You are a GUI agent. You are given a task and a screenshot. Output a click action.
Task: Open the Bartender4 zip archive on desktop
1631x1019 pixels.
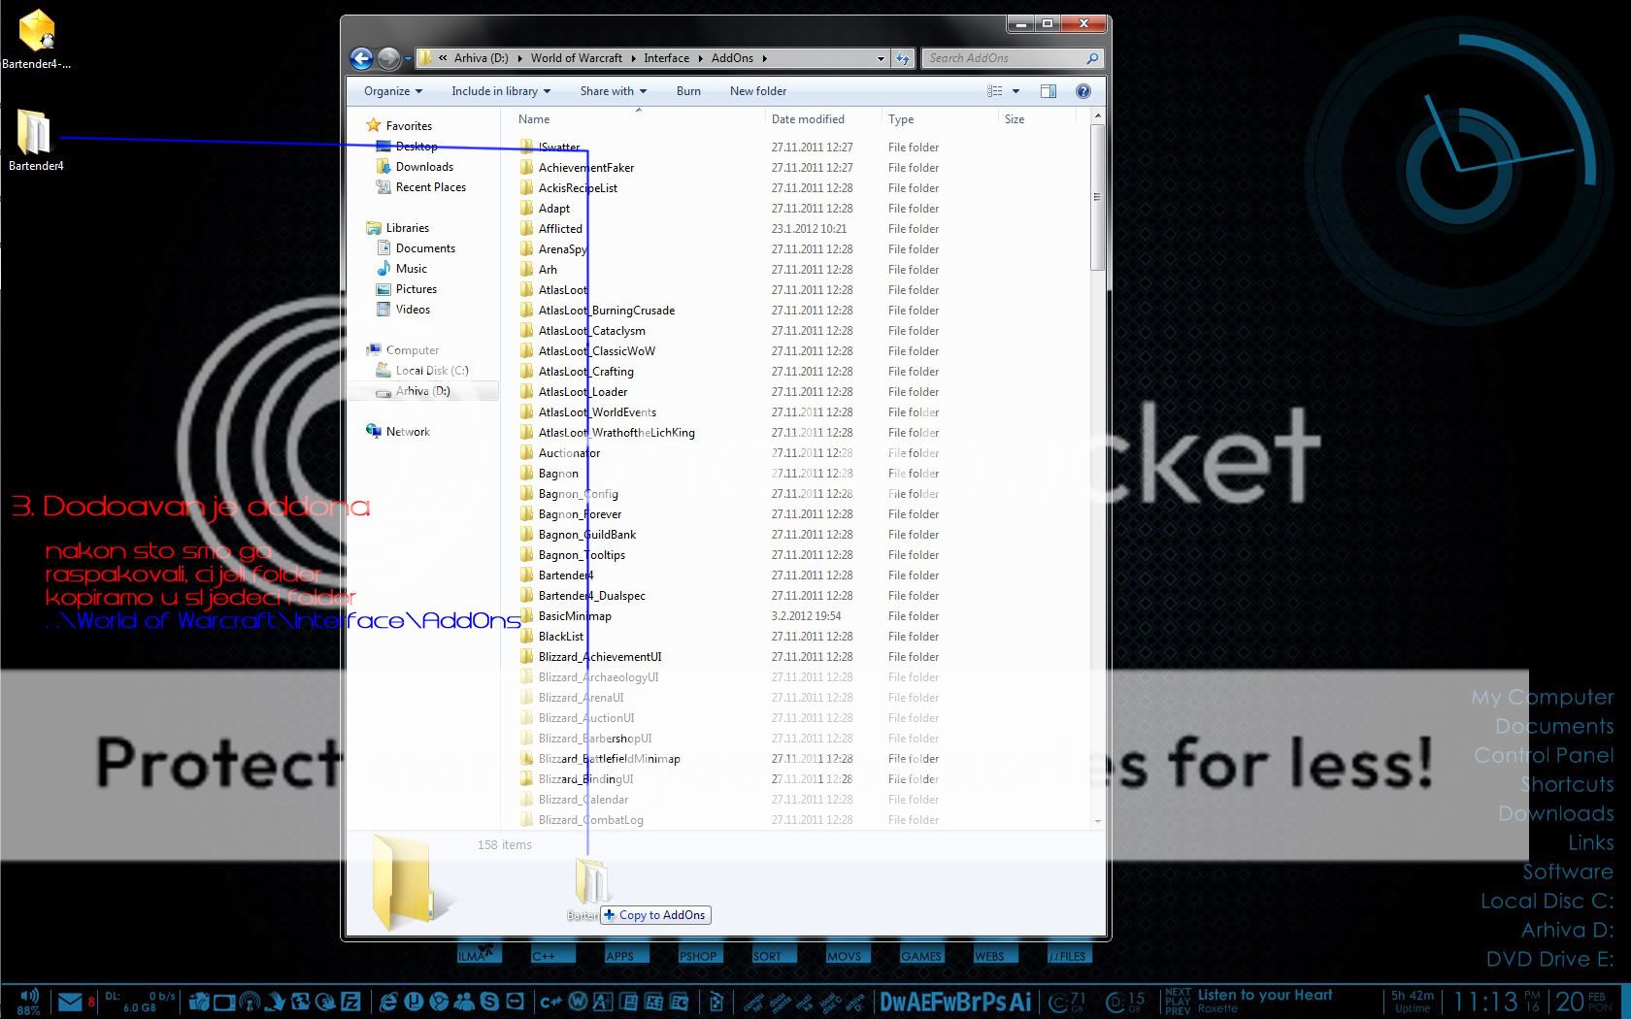[x=36, y=41]
